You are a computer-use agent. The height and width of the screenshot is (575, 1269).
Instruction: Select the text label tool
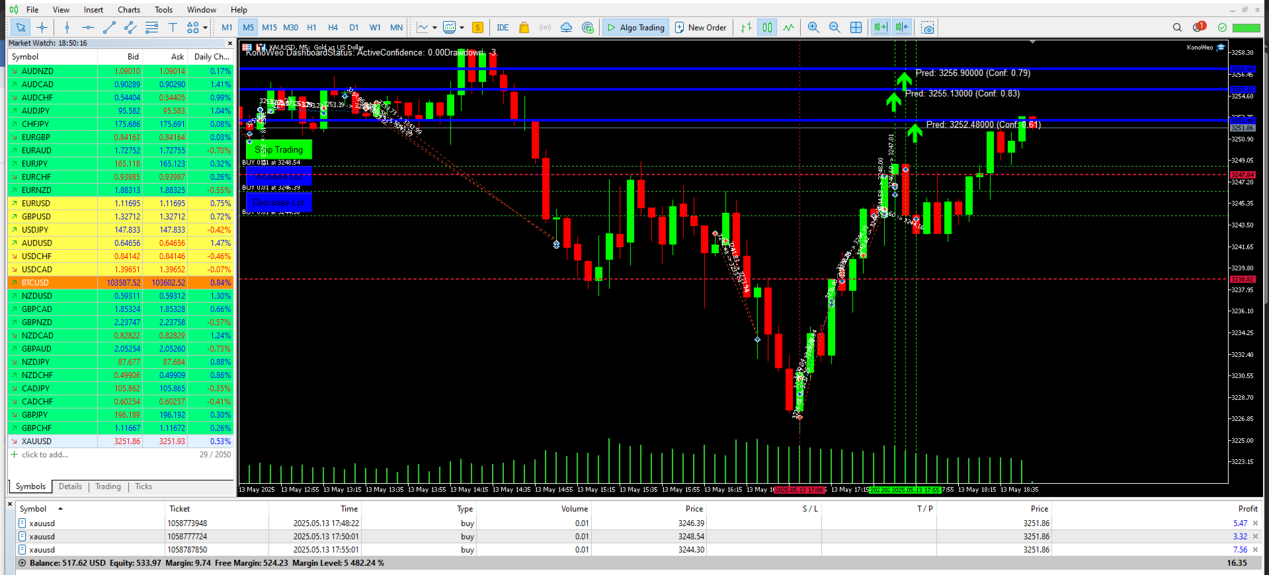tap(173, 28)
